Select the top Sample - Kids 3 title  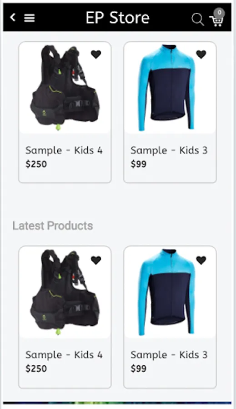169,150
